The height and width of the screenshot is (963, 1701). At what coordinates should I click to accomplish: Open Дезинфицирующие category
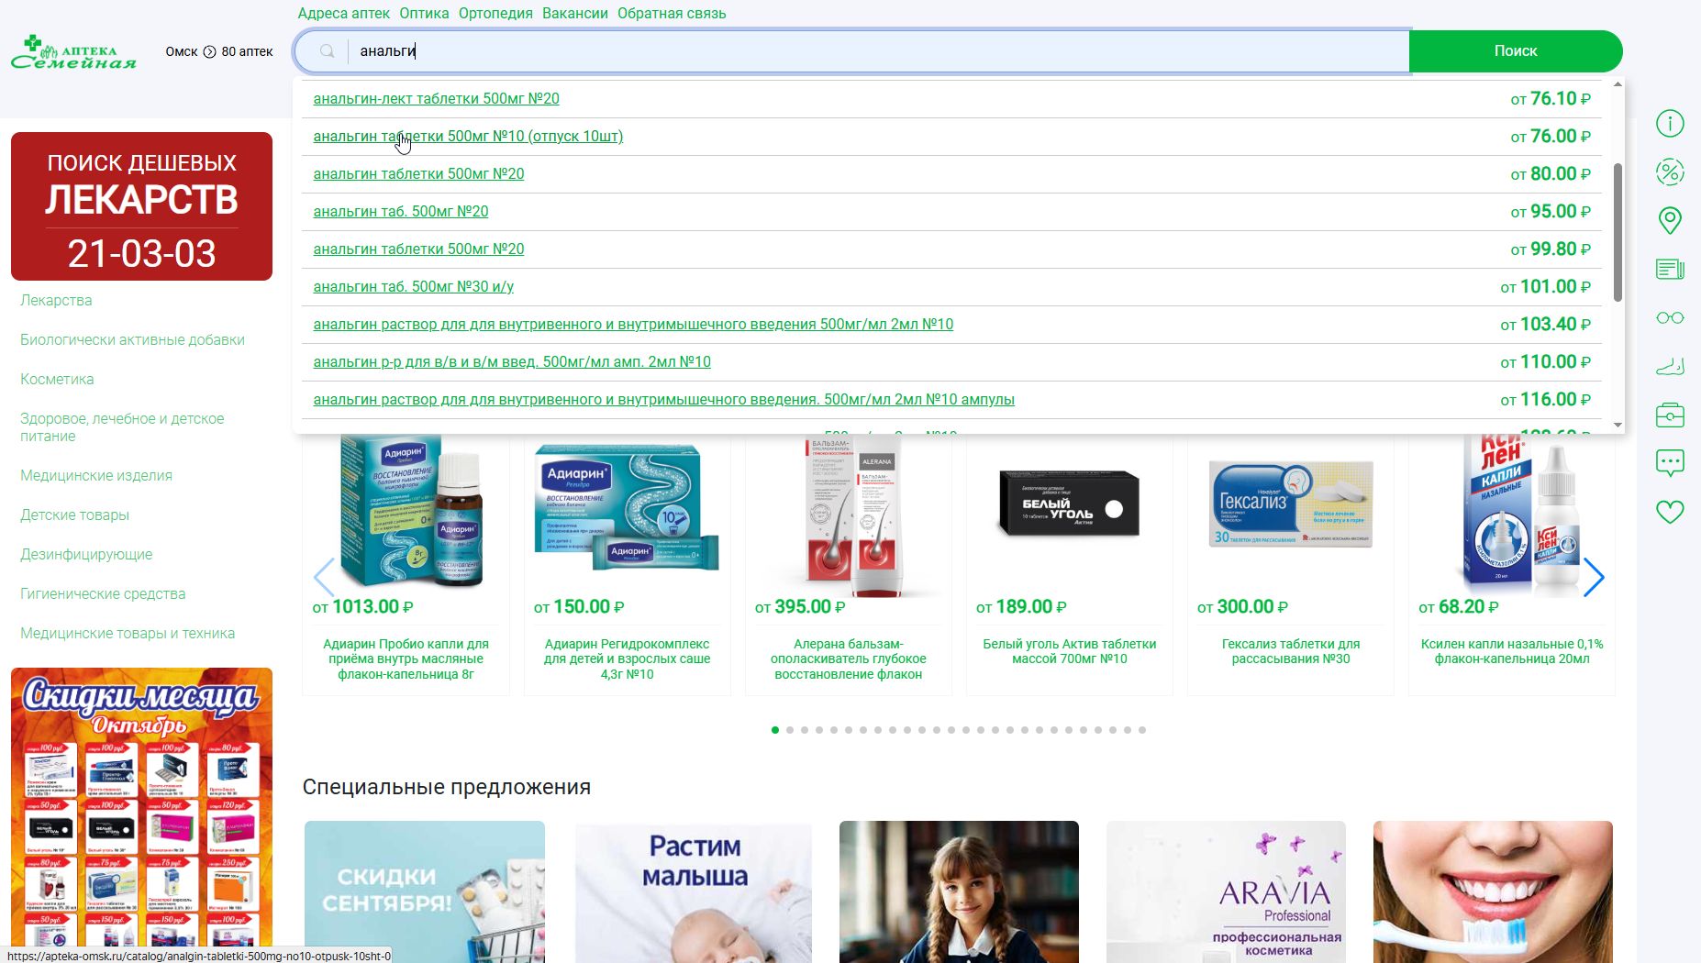coord(86,554)
